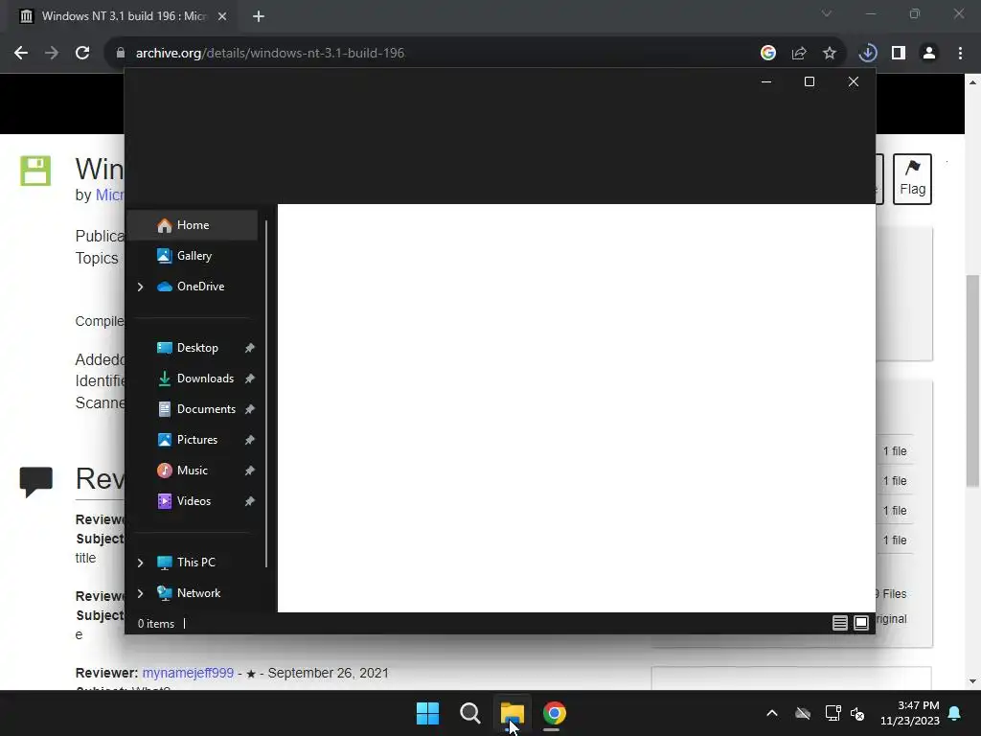Open the Windows Start menu
This screenshot has width=981, height=736.
tap(428, 713)
